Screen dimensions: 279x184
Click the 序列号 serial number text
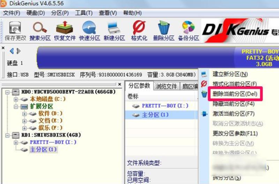tap(111, 75)
